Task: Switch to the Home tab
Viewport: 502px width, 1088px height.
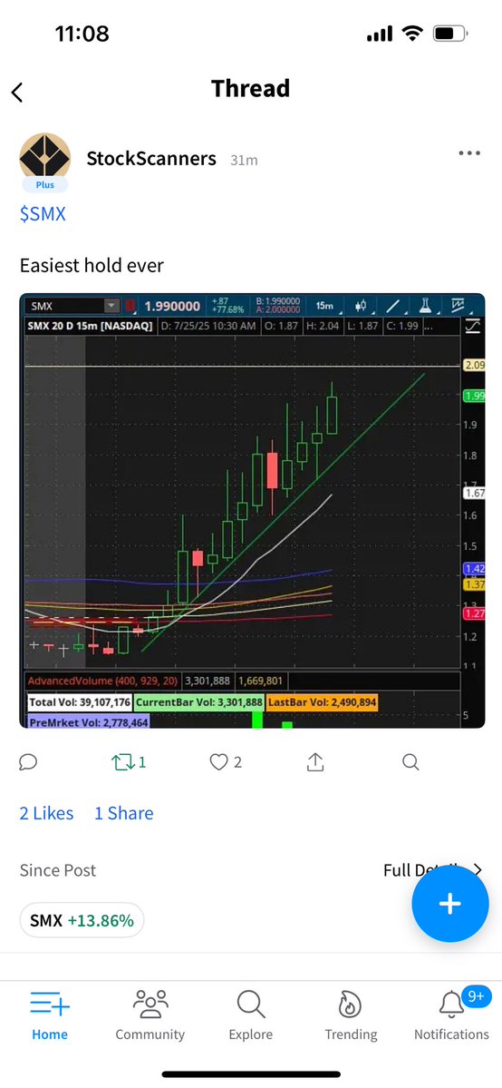Action: pos(50,1015)
